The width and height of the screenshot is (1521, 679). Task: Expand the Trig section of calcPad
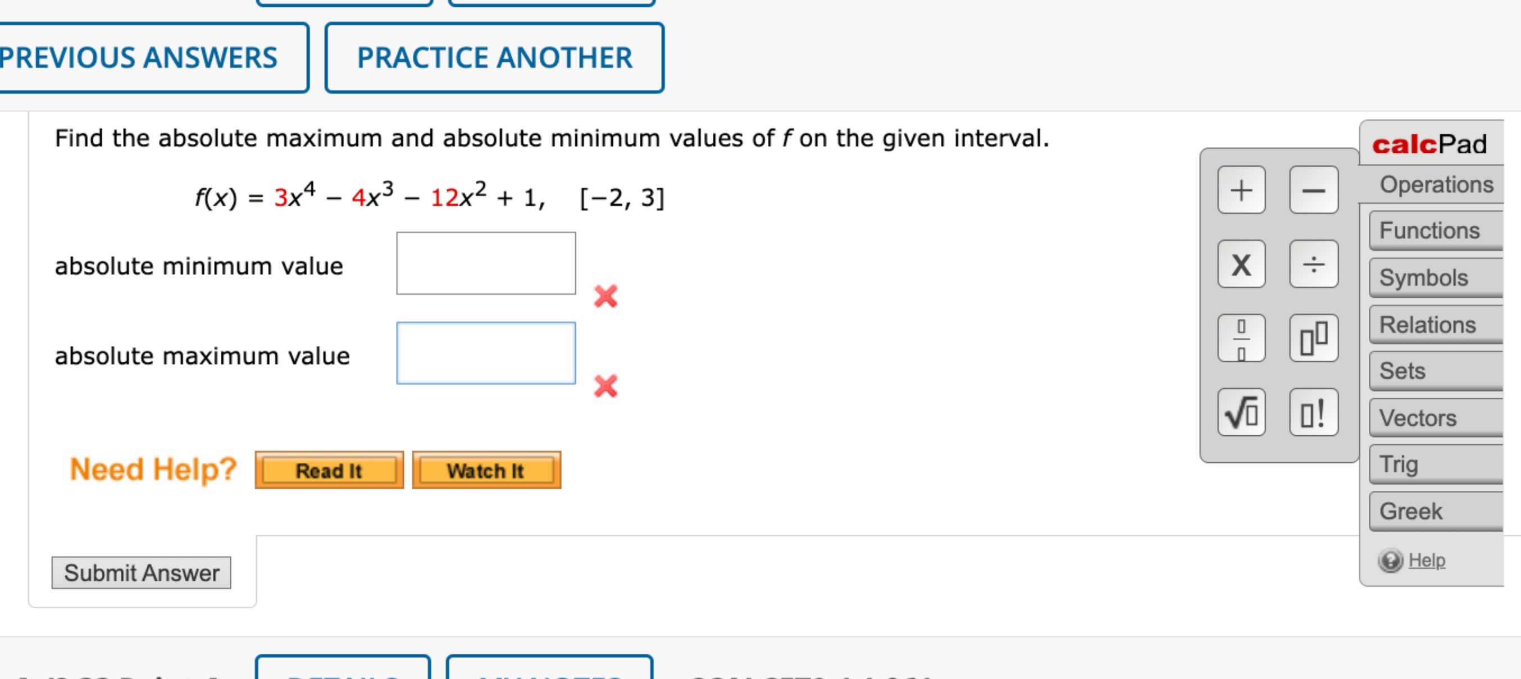pyautogui.click(x=1433, y=464)
